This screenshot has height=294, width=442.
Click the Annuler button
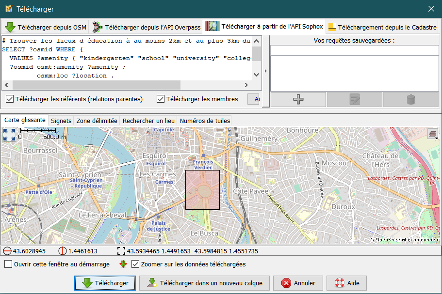[x=298, y=283]
